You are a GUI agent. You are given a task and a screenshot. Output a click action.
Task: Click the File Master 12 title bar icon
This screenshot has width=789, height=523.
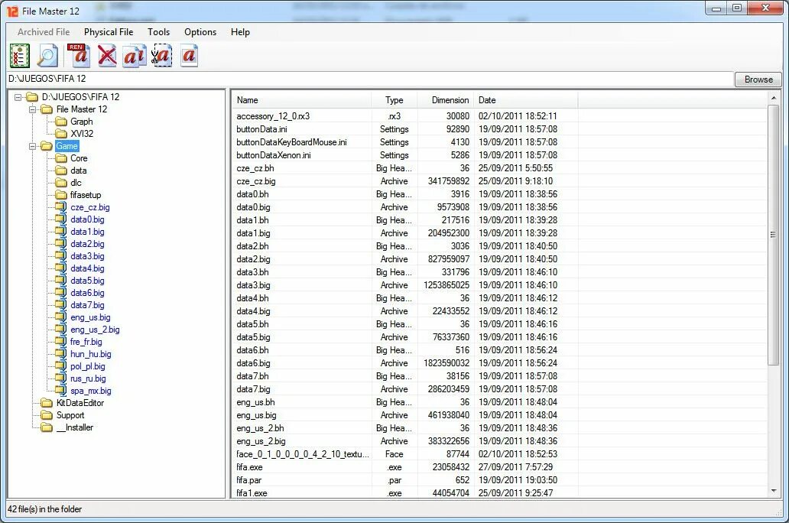[12, 11]
